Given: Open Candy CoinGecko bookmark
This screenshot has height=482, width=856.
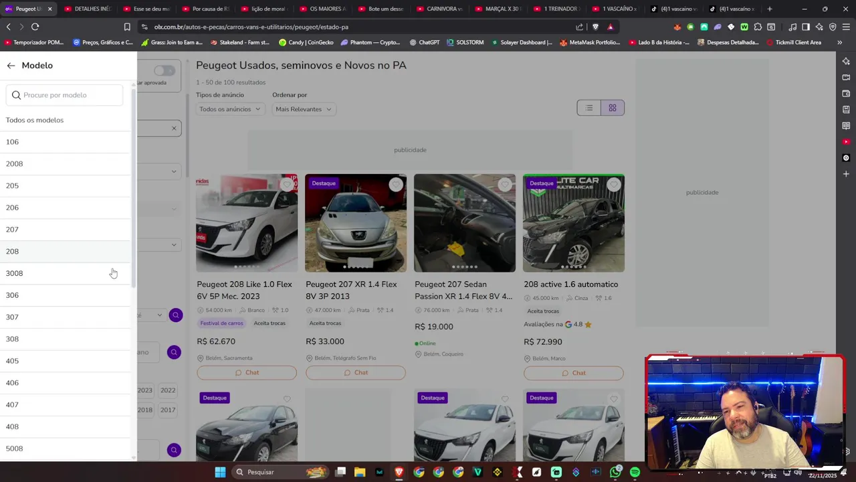Looking at the screenshot, I should click(x=306, y=42).
